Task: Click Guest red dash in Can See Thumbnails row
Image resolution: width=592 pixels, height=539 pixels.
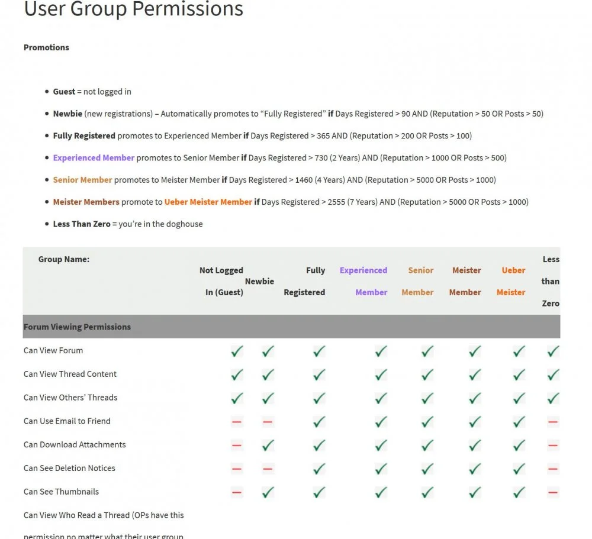Action: (x=237, y=492)
